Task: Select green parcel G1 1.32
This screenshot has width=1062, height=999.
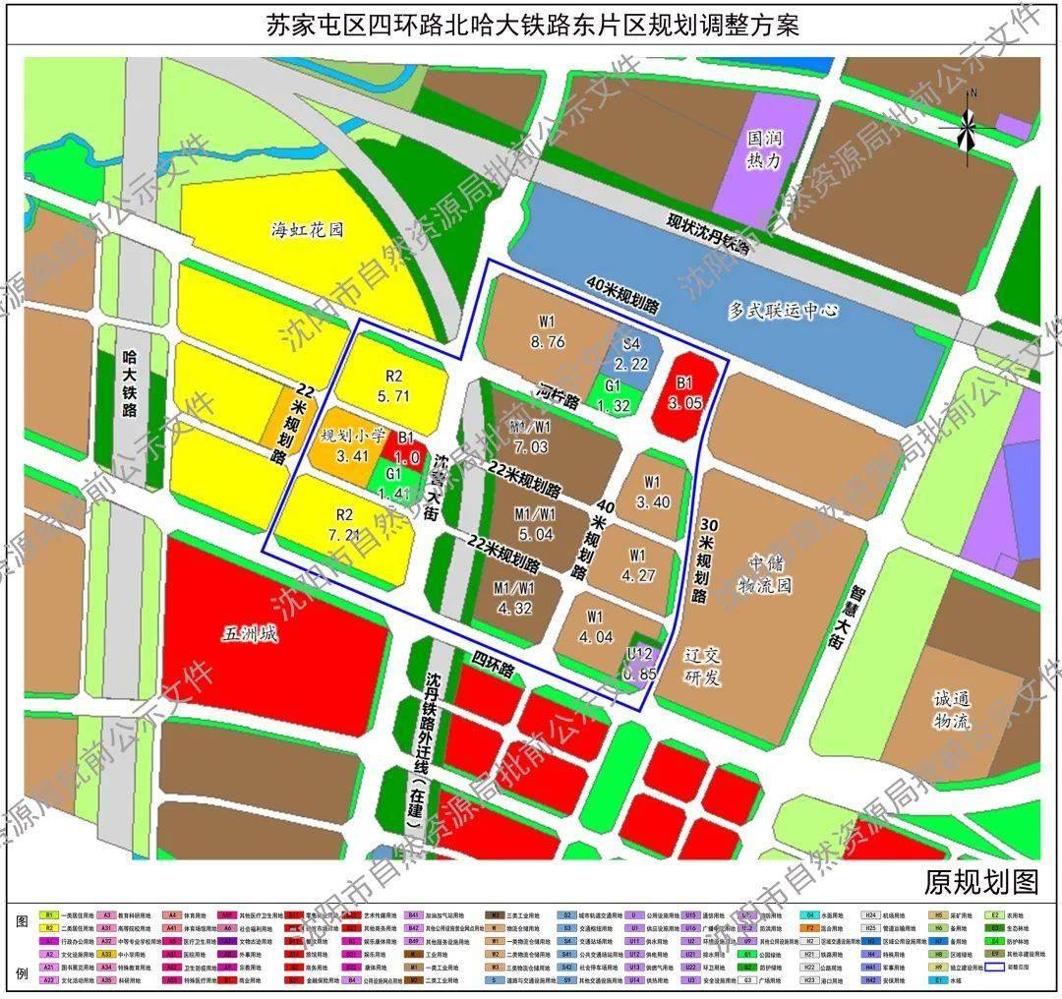Action: pos(614,396)
